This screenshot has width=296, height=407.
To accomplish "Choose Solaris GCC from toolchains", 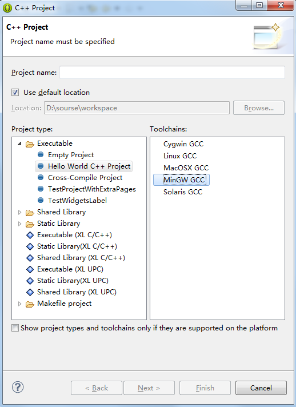I will (x=183, y=192).
